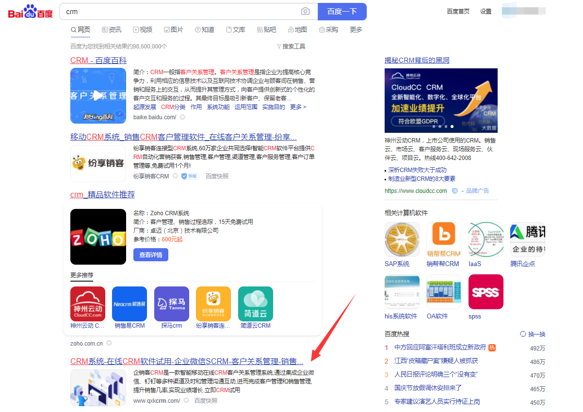Click the SAP系统 software icon
The width and height of the screenshot is (583, 412).
coord(402,239)
